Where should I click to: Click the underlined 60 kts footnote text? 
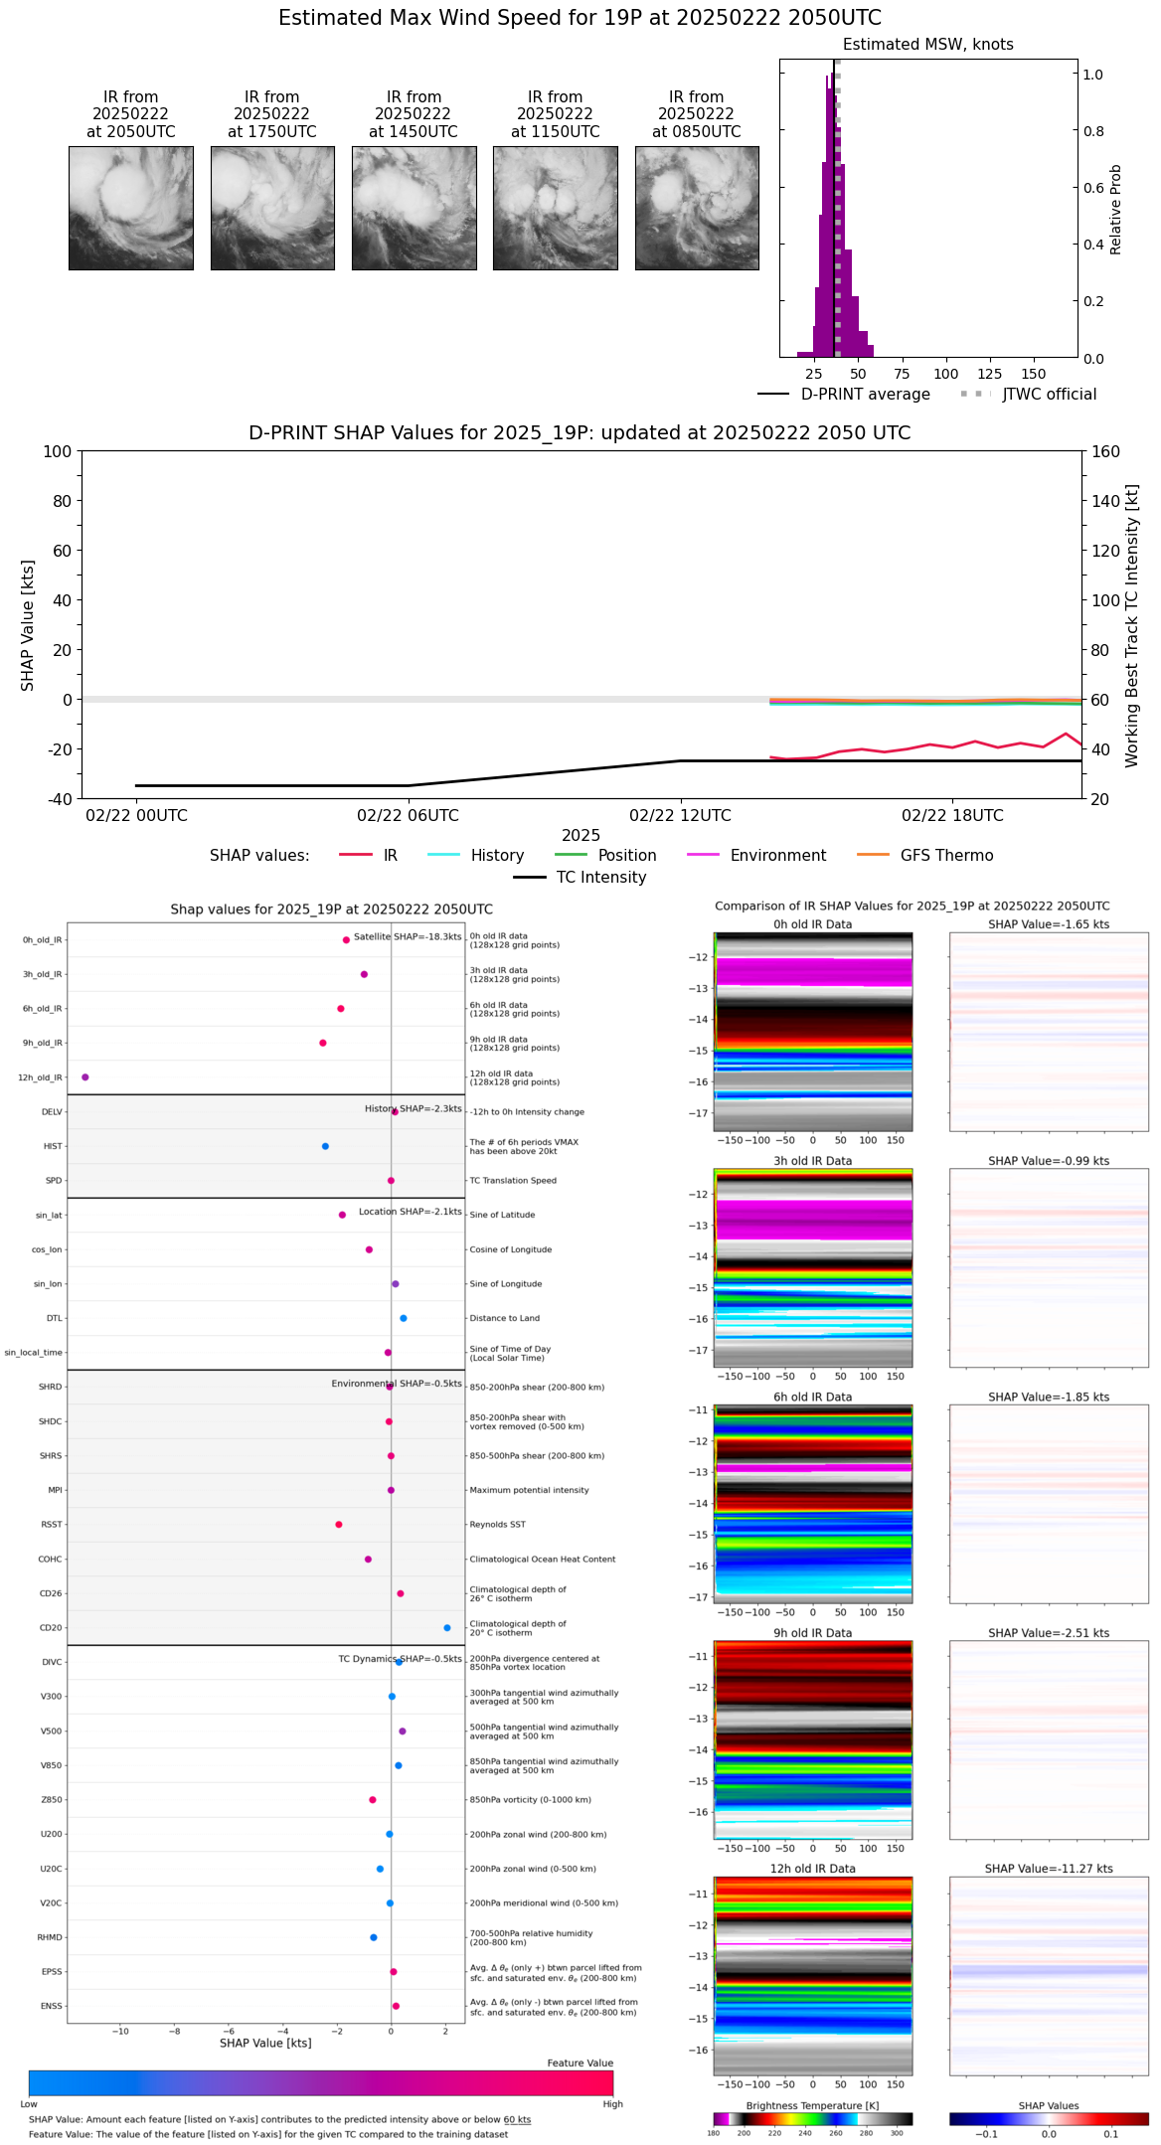[x=517, y=2119]
